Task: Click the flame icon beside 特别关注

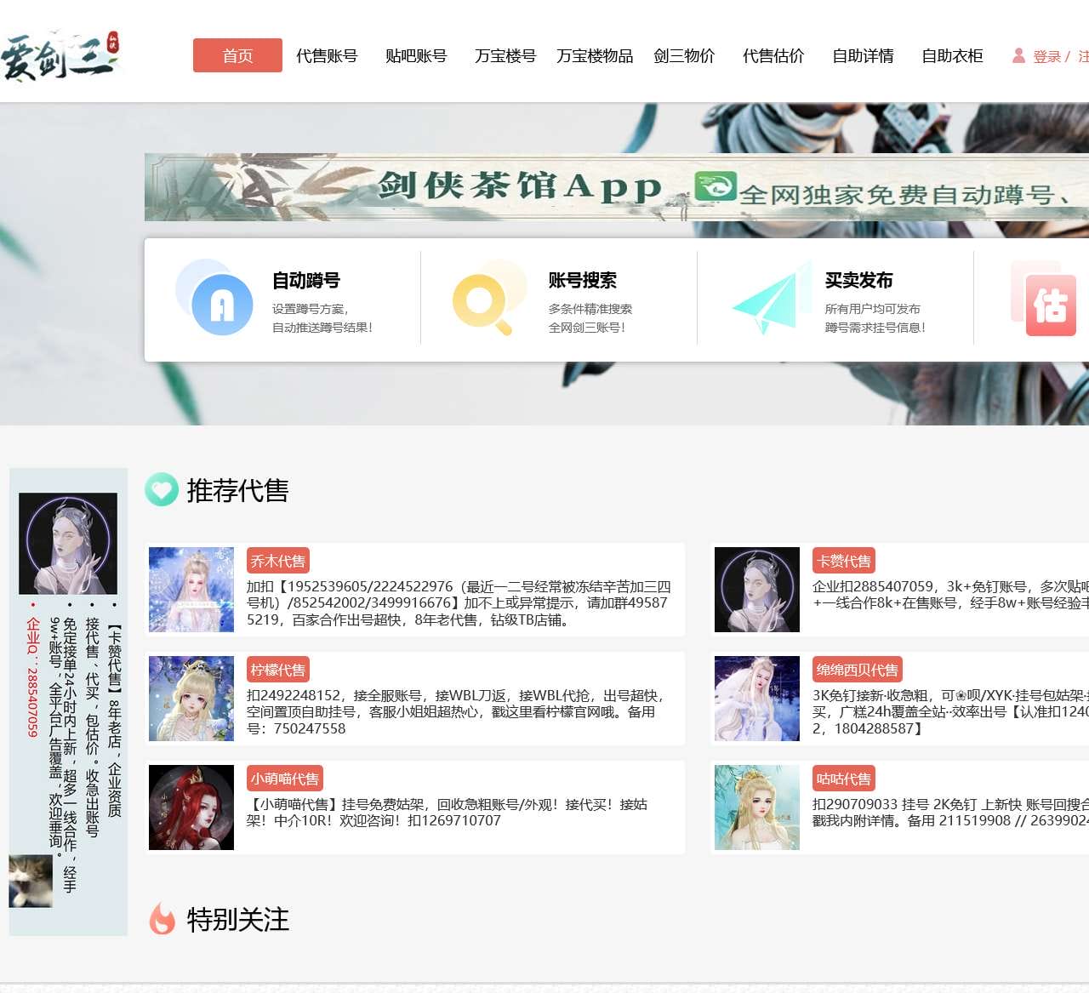Action: pyautogui.click(x=162, y=918)
